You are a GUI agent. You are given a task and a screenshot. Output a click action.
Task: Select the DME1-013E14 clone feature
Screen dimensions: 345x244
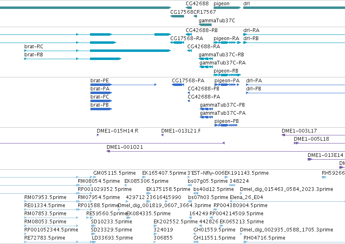326,159
